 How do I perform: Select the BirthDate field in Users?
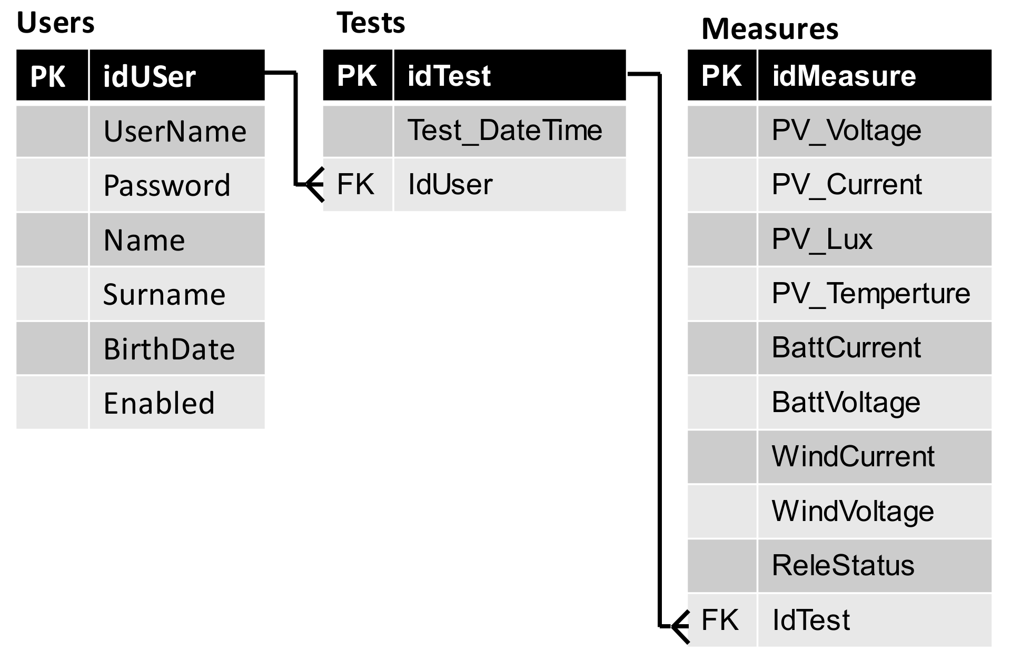tap(169, 349)
